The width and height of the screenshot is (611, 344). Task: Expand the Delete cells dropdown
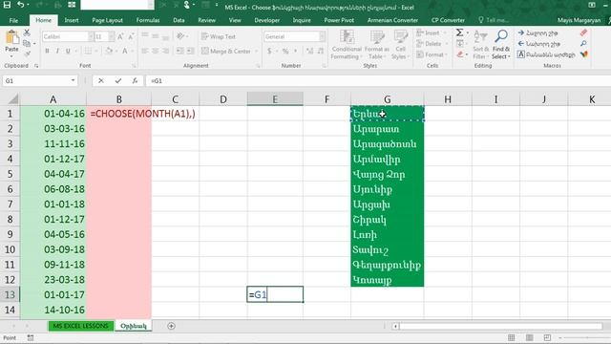445,44
